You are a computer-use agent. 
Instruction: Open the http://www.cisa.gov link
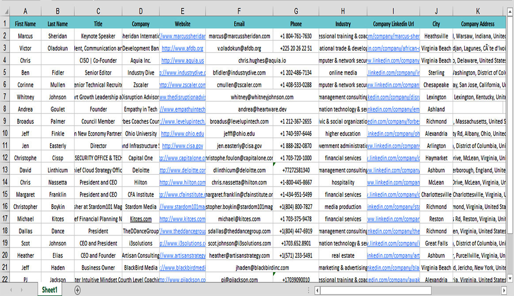coord(183,145)
